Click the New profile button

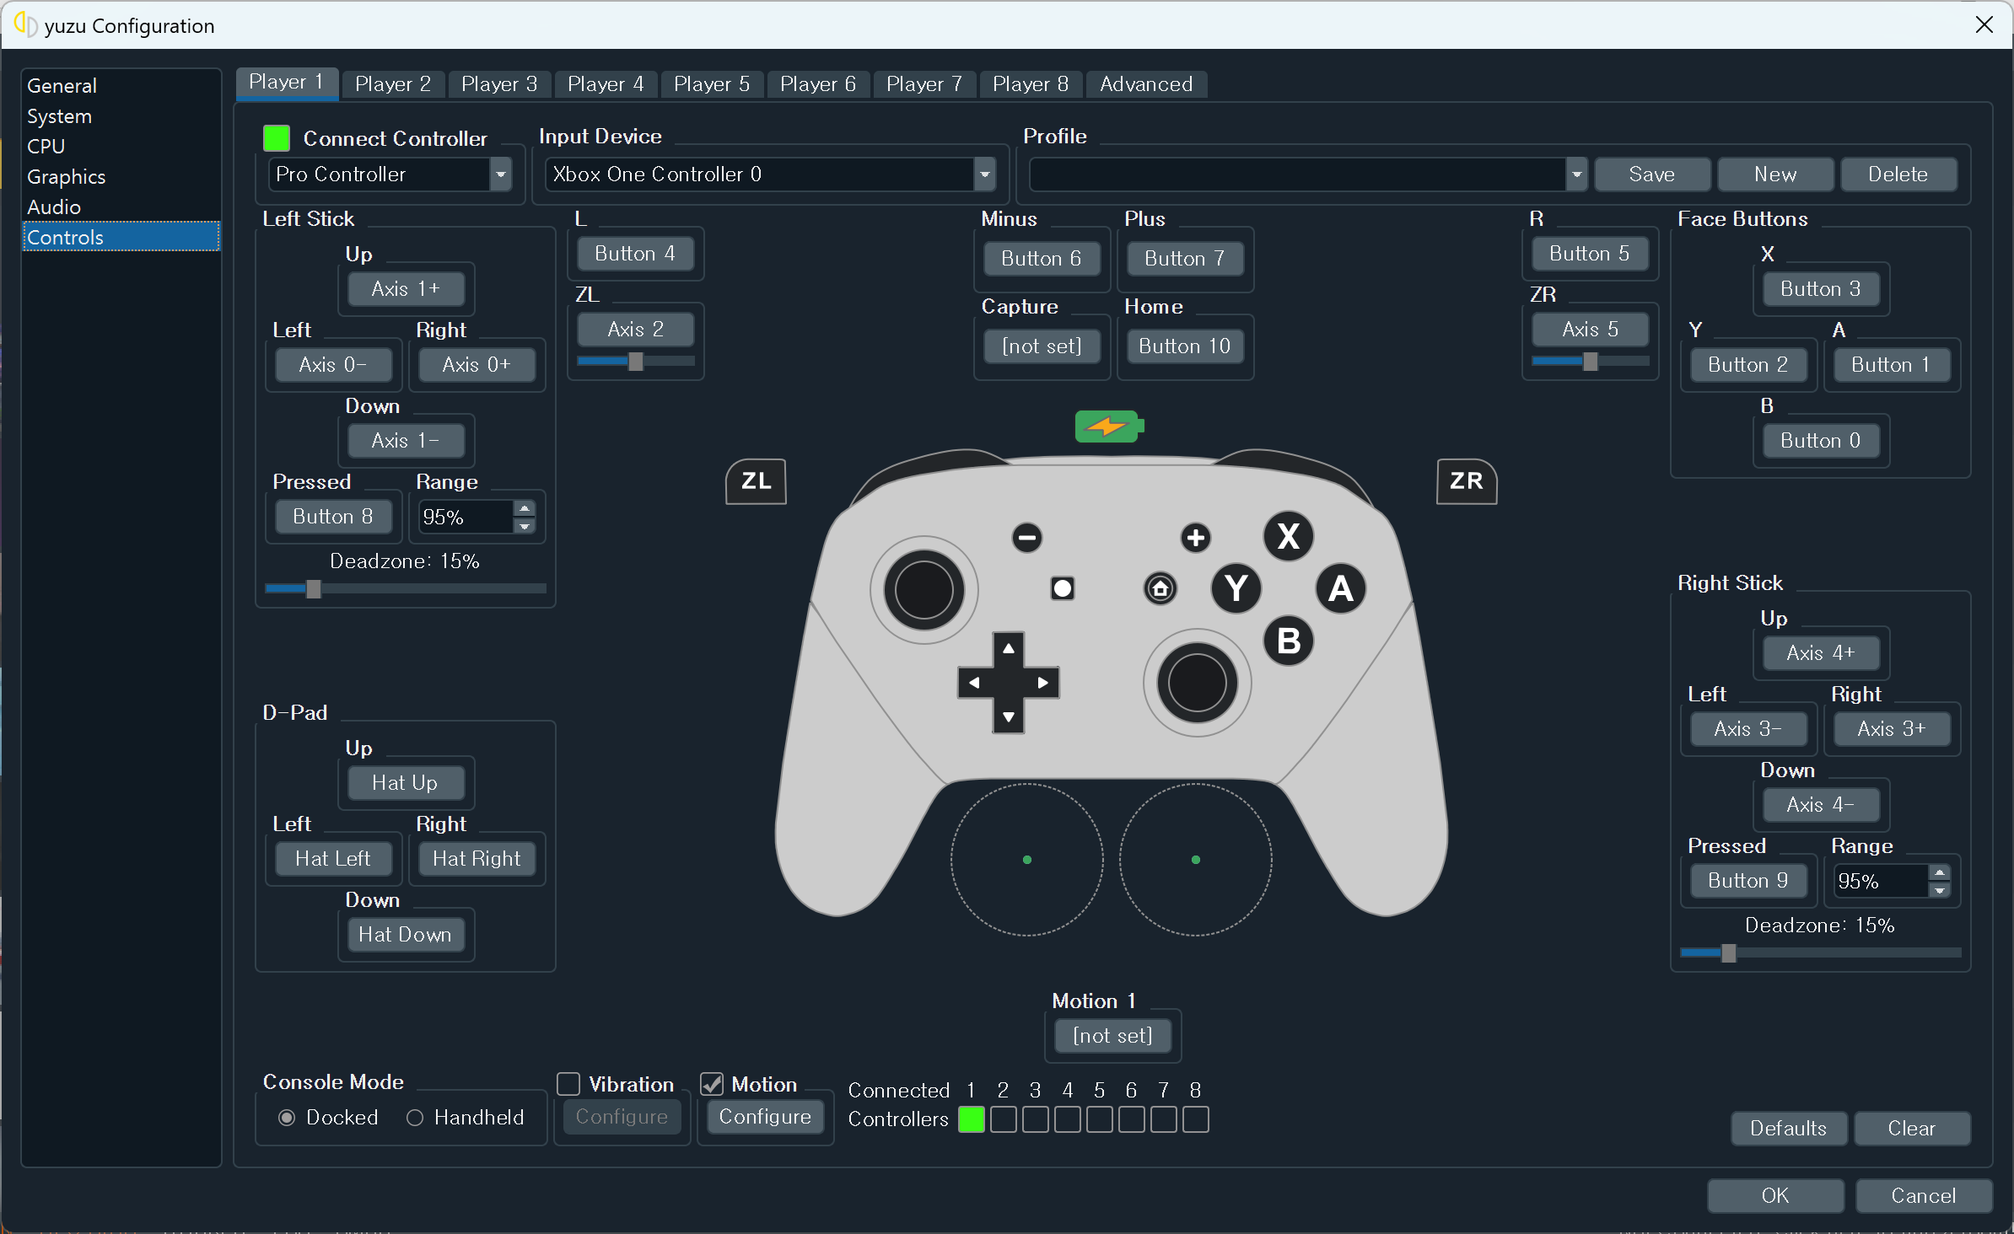(x=1775, y=174)
